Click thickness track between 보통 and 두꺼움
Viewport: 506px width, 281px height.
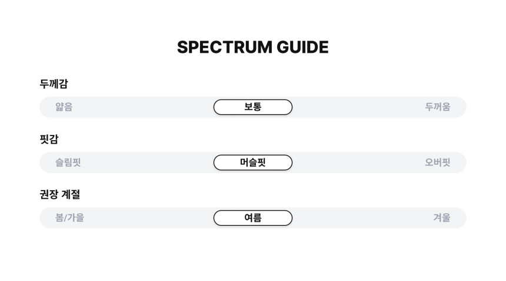pos(358,107)
